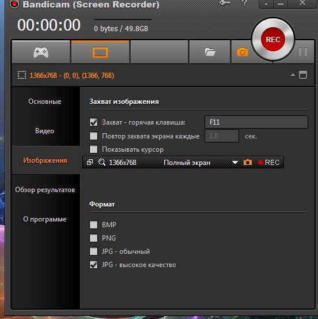This screenshot has height=319, width=318.
Task: Click the pause recording icon
Action: coord(303,52)
